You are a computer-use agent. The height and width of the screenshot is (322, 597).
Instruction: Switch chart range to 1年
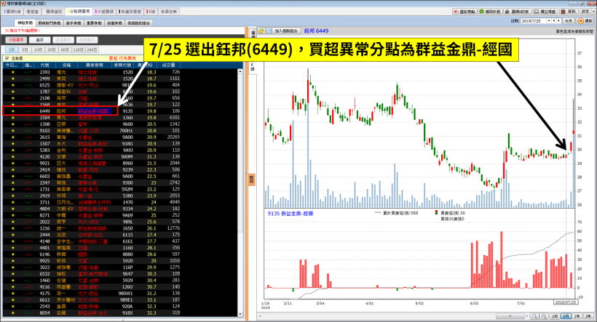[x=577, y=316]
